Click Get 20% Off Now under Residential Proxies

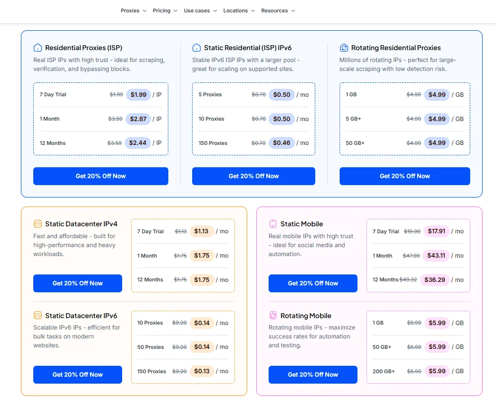pos(100,176)
